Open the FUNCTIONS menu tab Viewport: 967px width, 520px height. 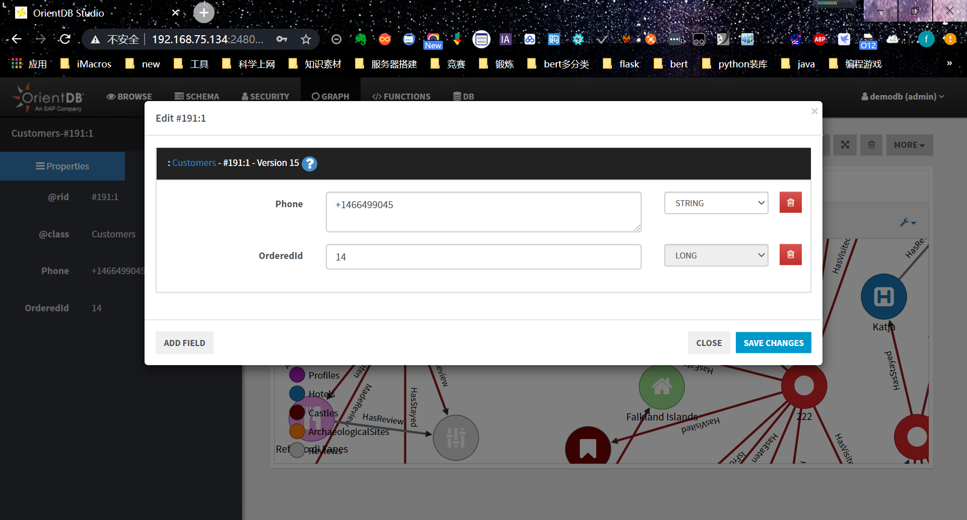pyautogui.click(x=401, y=97)
